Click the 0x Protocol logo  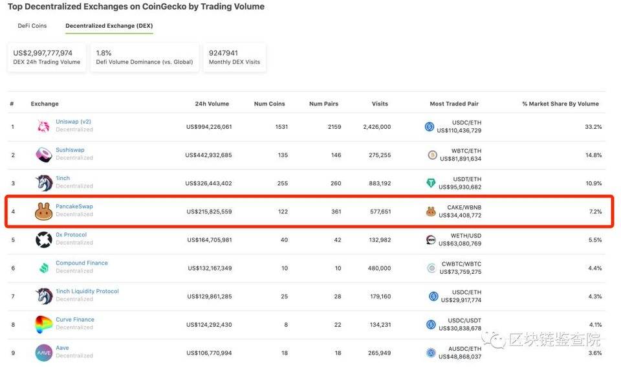click(43, 239)
